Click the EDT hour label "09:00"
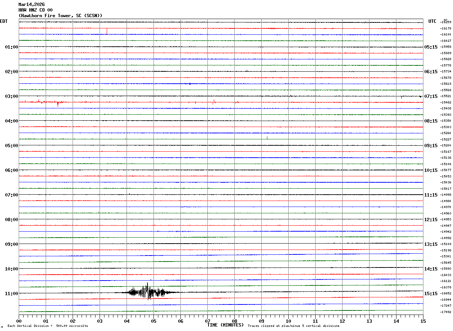 (12, 244)
